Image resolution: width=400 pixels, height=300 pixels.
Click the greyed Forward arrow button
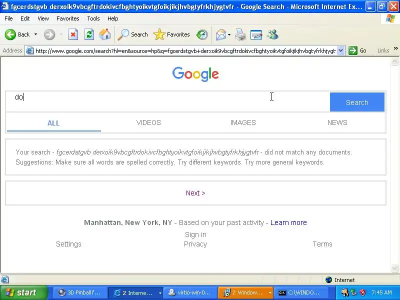49,34
